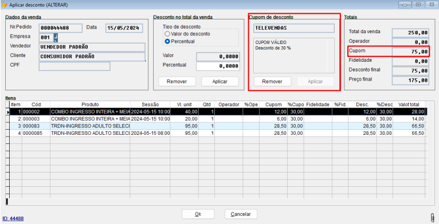Click the Valot total column header

tap(409, 105)
